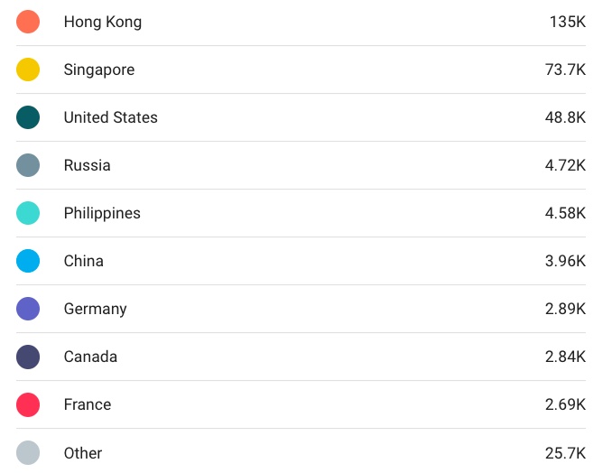Viewport: 603px width, 473px height.
Task: Click the red France color dot
Action: click(x=28, y=404)
